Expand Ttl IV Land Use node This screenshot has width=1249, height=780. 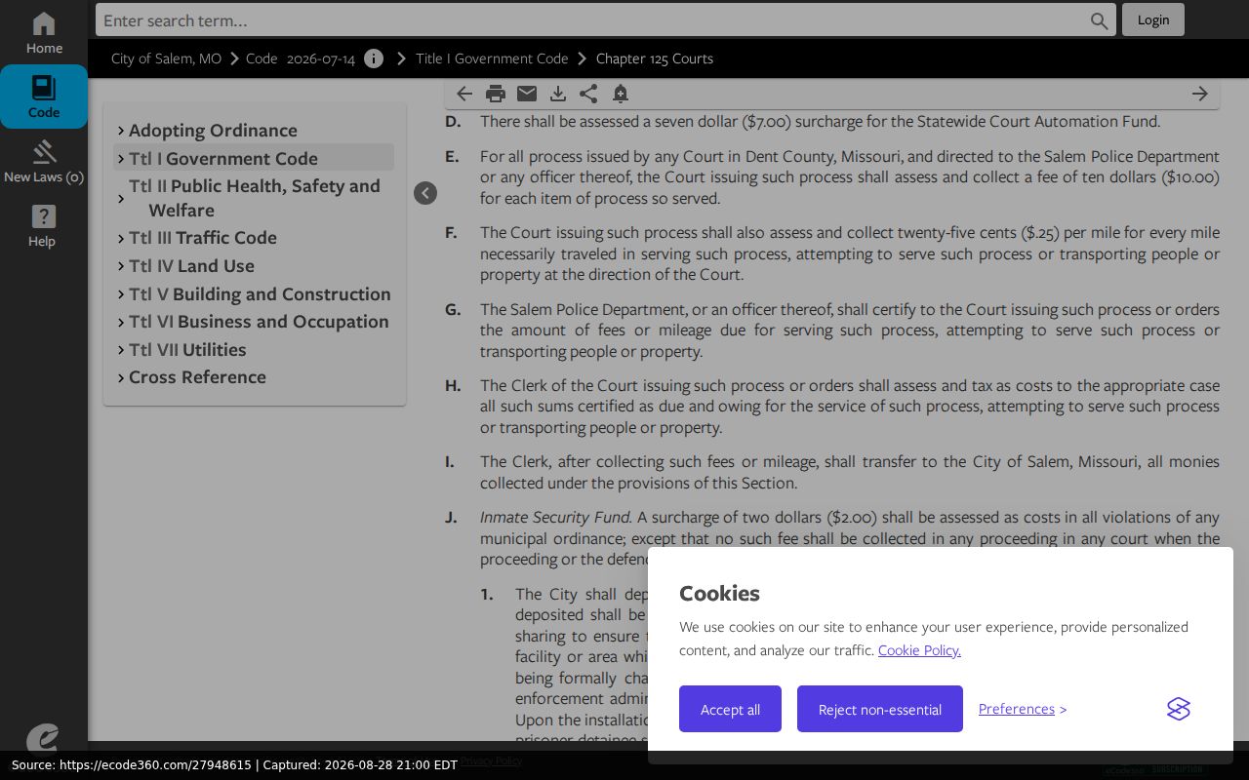pyautogui.click(x=121, y=266)
